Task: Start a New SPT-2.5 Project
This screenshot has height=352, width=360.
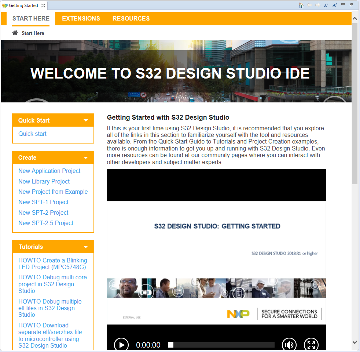Action: 46,223
